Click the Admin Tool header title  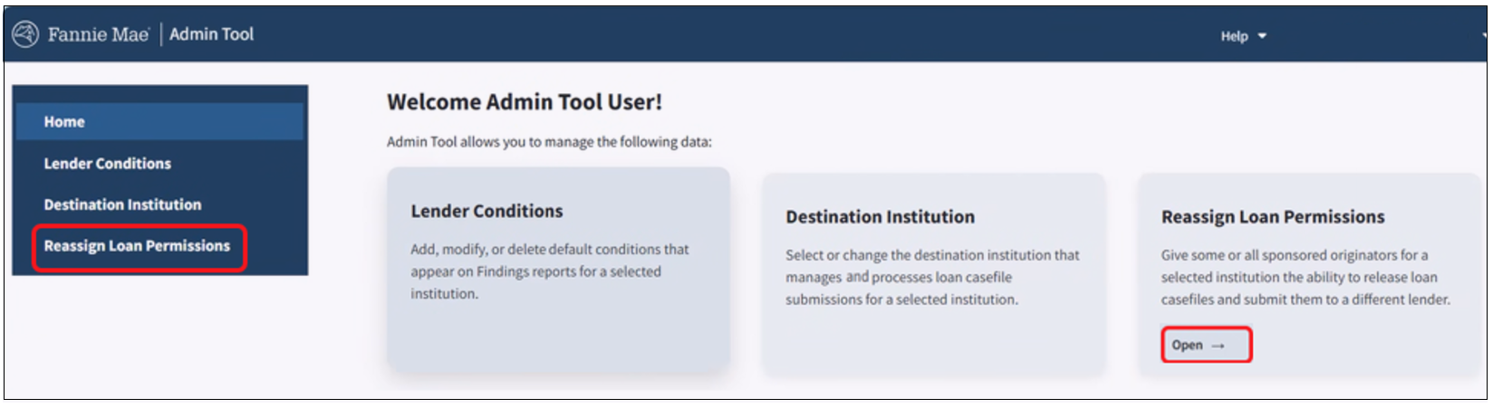(211, 34)
